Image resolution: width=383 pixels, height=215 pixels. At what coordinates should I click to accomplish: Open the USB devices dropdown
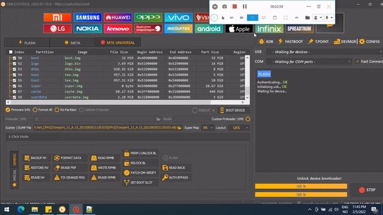coord(324,52)
